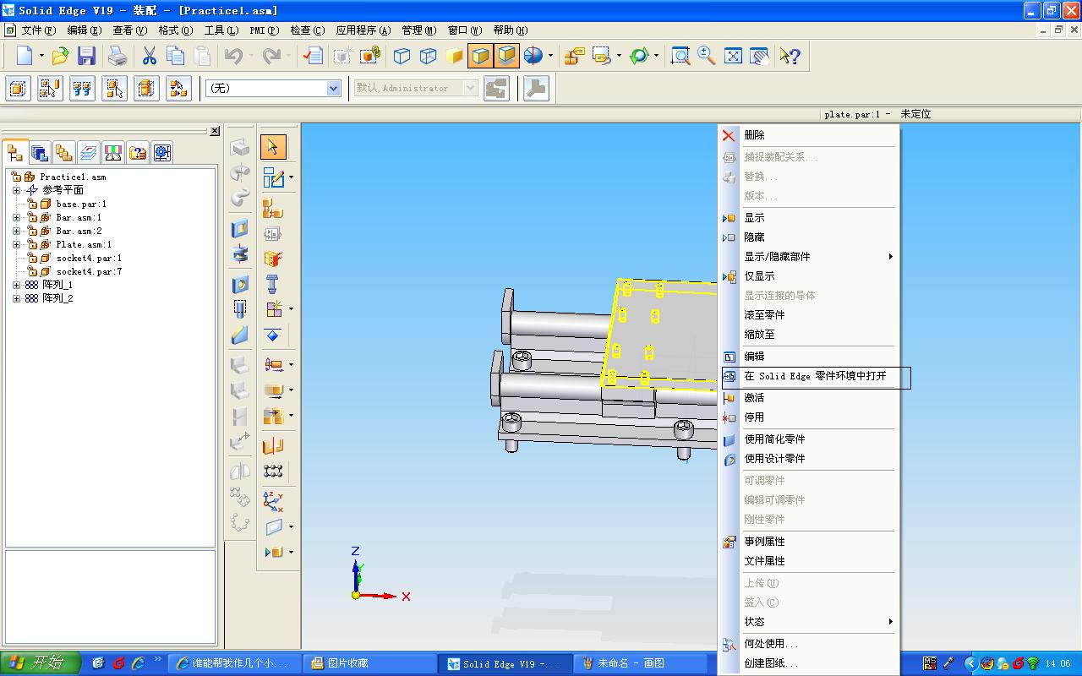Screen dimensions: 1082x676
Task: Select the arrow Select tool in the vertical toolbar
Action: coord(273,147)
